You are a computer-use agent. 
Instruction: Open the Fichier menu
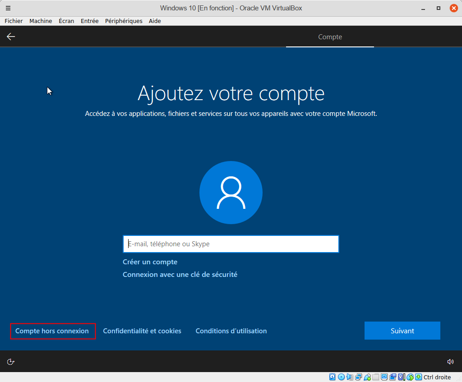coord(14,21)
